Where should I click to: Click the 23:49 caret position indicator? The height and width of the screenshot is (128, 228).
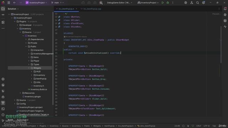177,126
